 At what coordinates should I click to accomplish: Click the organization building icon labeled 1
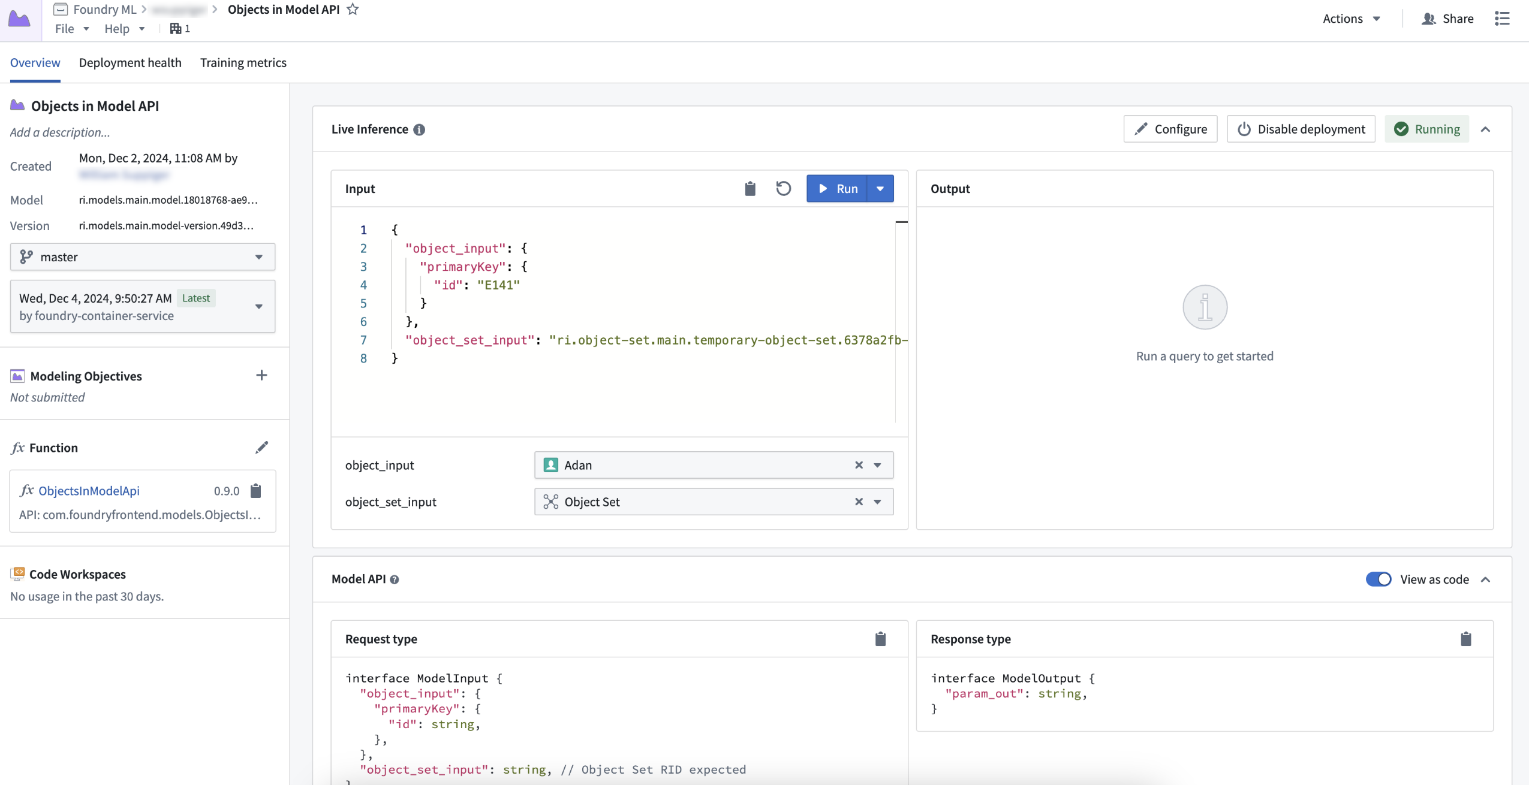180,28
